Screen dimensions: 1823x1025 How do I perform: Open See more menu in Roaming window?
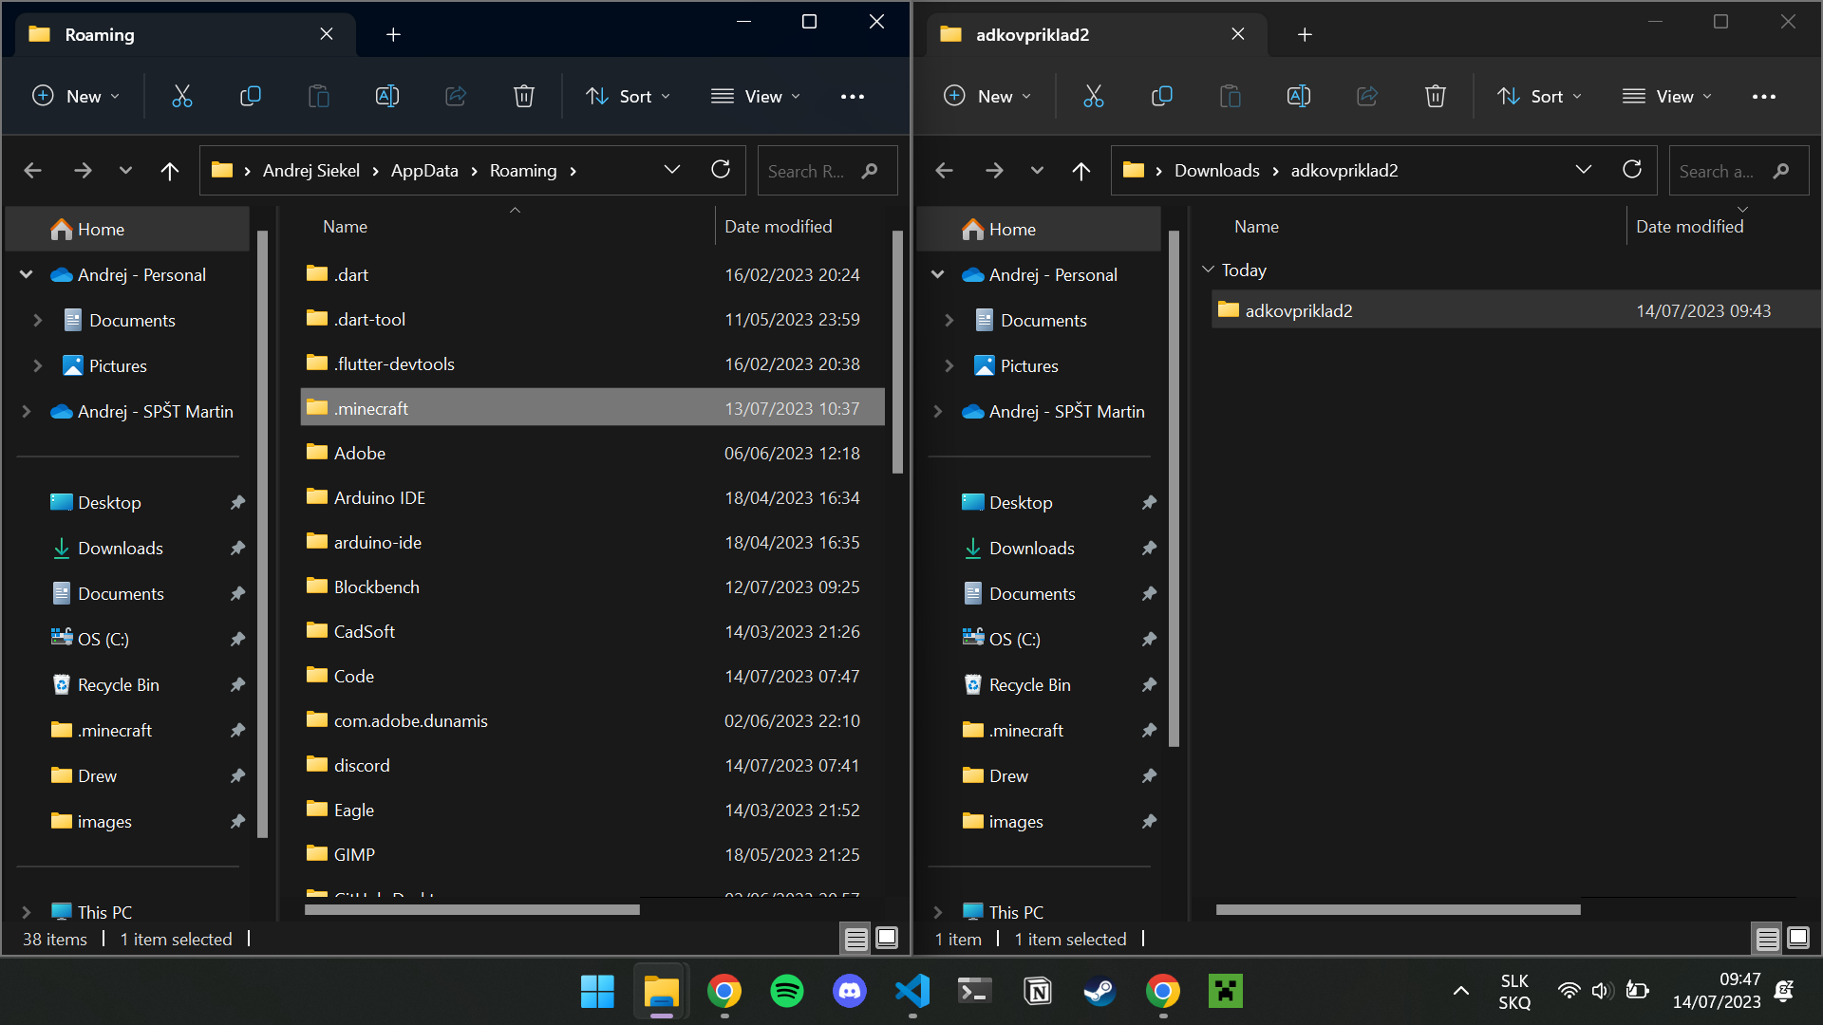[x=853, y=96]
